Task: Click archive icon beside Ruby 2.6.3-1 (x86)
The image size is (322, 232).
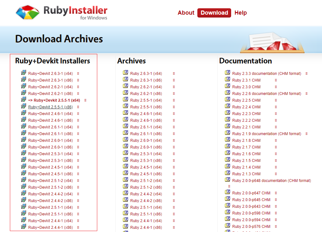Action: tap(126, 79)
